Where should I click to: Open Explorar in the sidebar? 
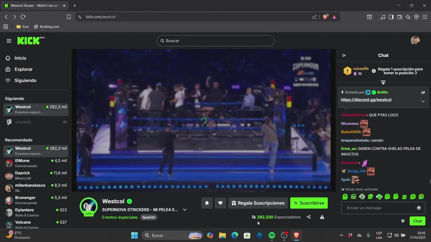(x=19, y=69)
